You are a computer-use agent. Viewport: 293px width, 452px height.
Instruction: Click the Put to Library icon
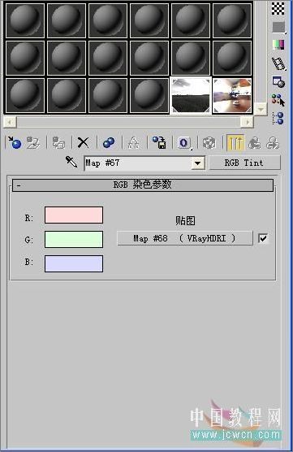pyautogui.click(x=159, y=142)
